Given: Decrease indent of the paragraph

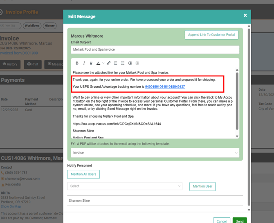Looking at the screenshot, I should point(137,63).
